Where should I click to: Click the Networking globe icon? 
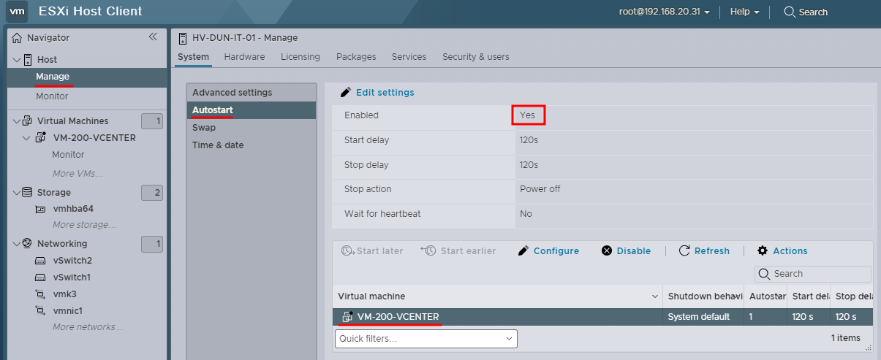27,243
